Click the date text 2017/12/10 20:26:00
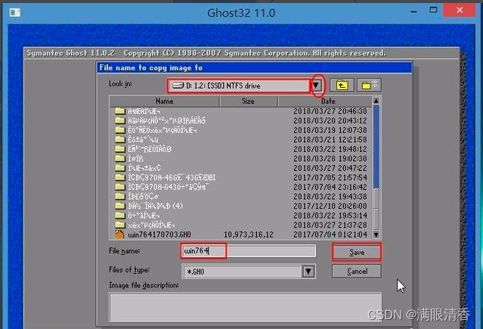 [330, 206]
